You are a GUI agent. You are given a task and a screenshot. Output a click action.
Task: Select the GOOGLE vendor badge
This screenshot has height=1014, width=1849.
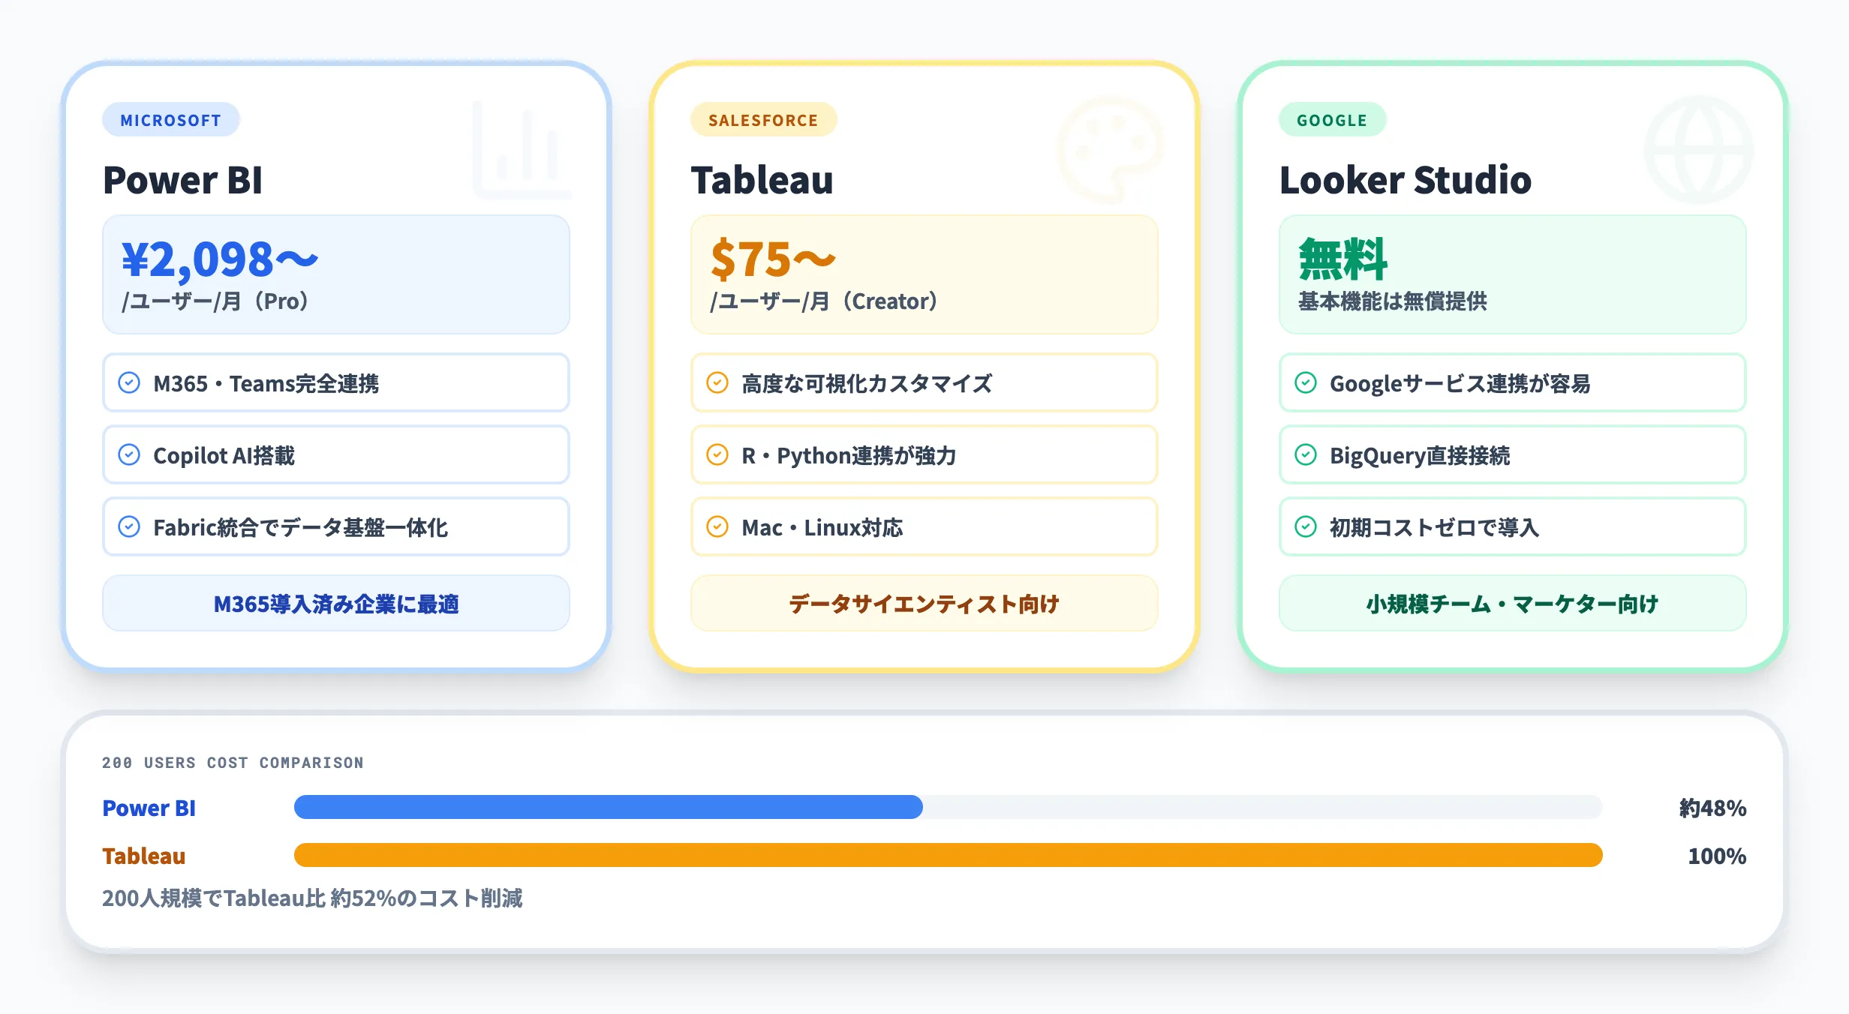click(1332, 120)
